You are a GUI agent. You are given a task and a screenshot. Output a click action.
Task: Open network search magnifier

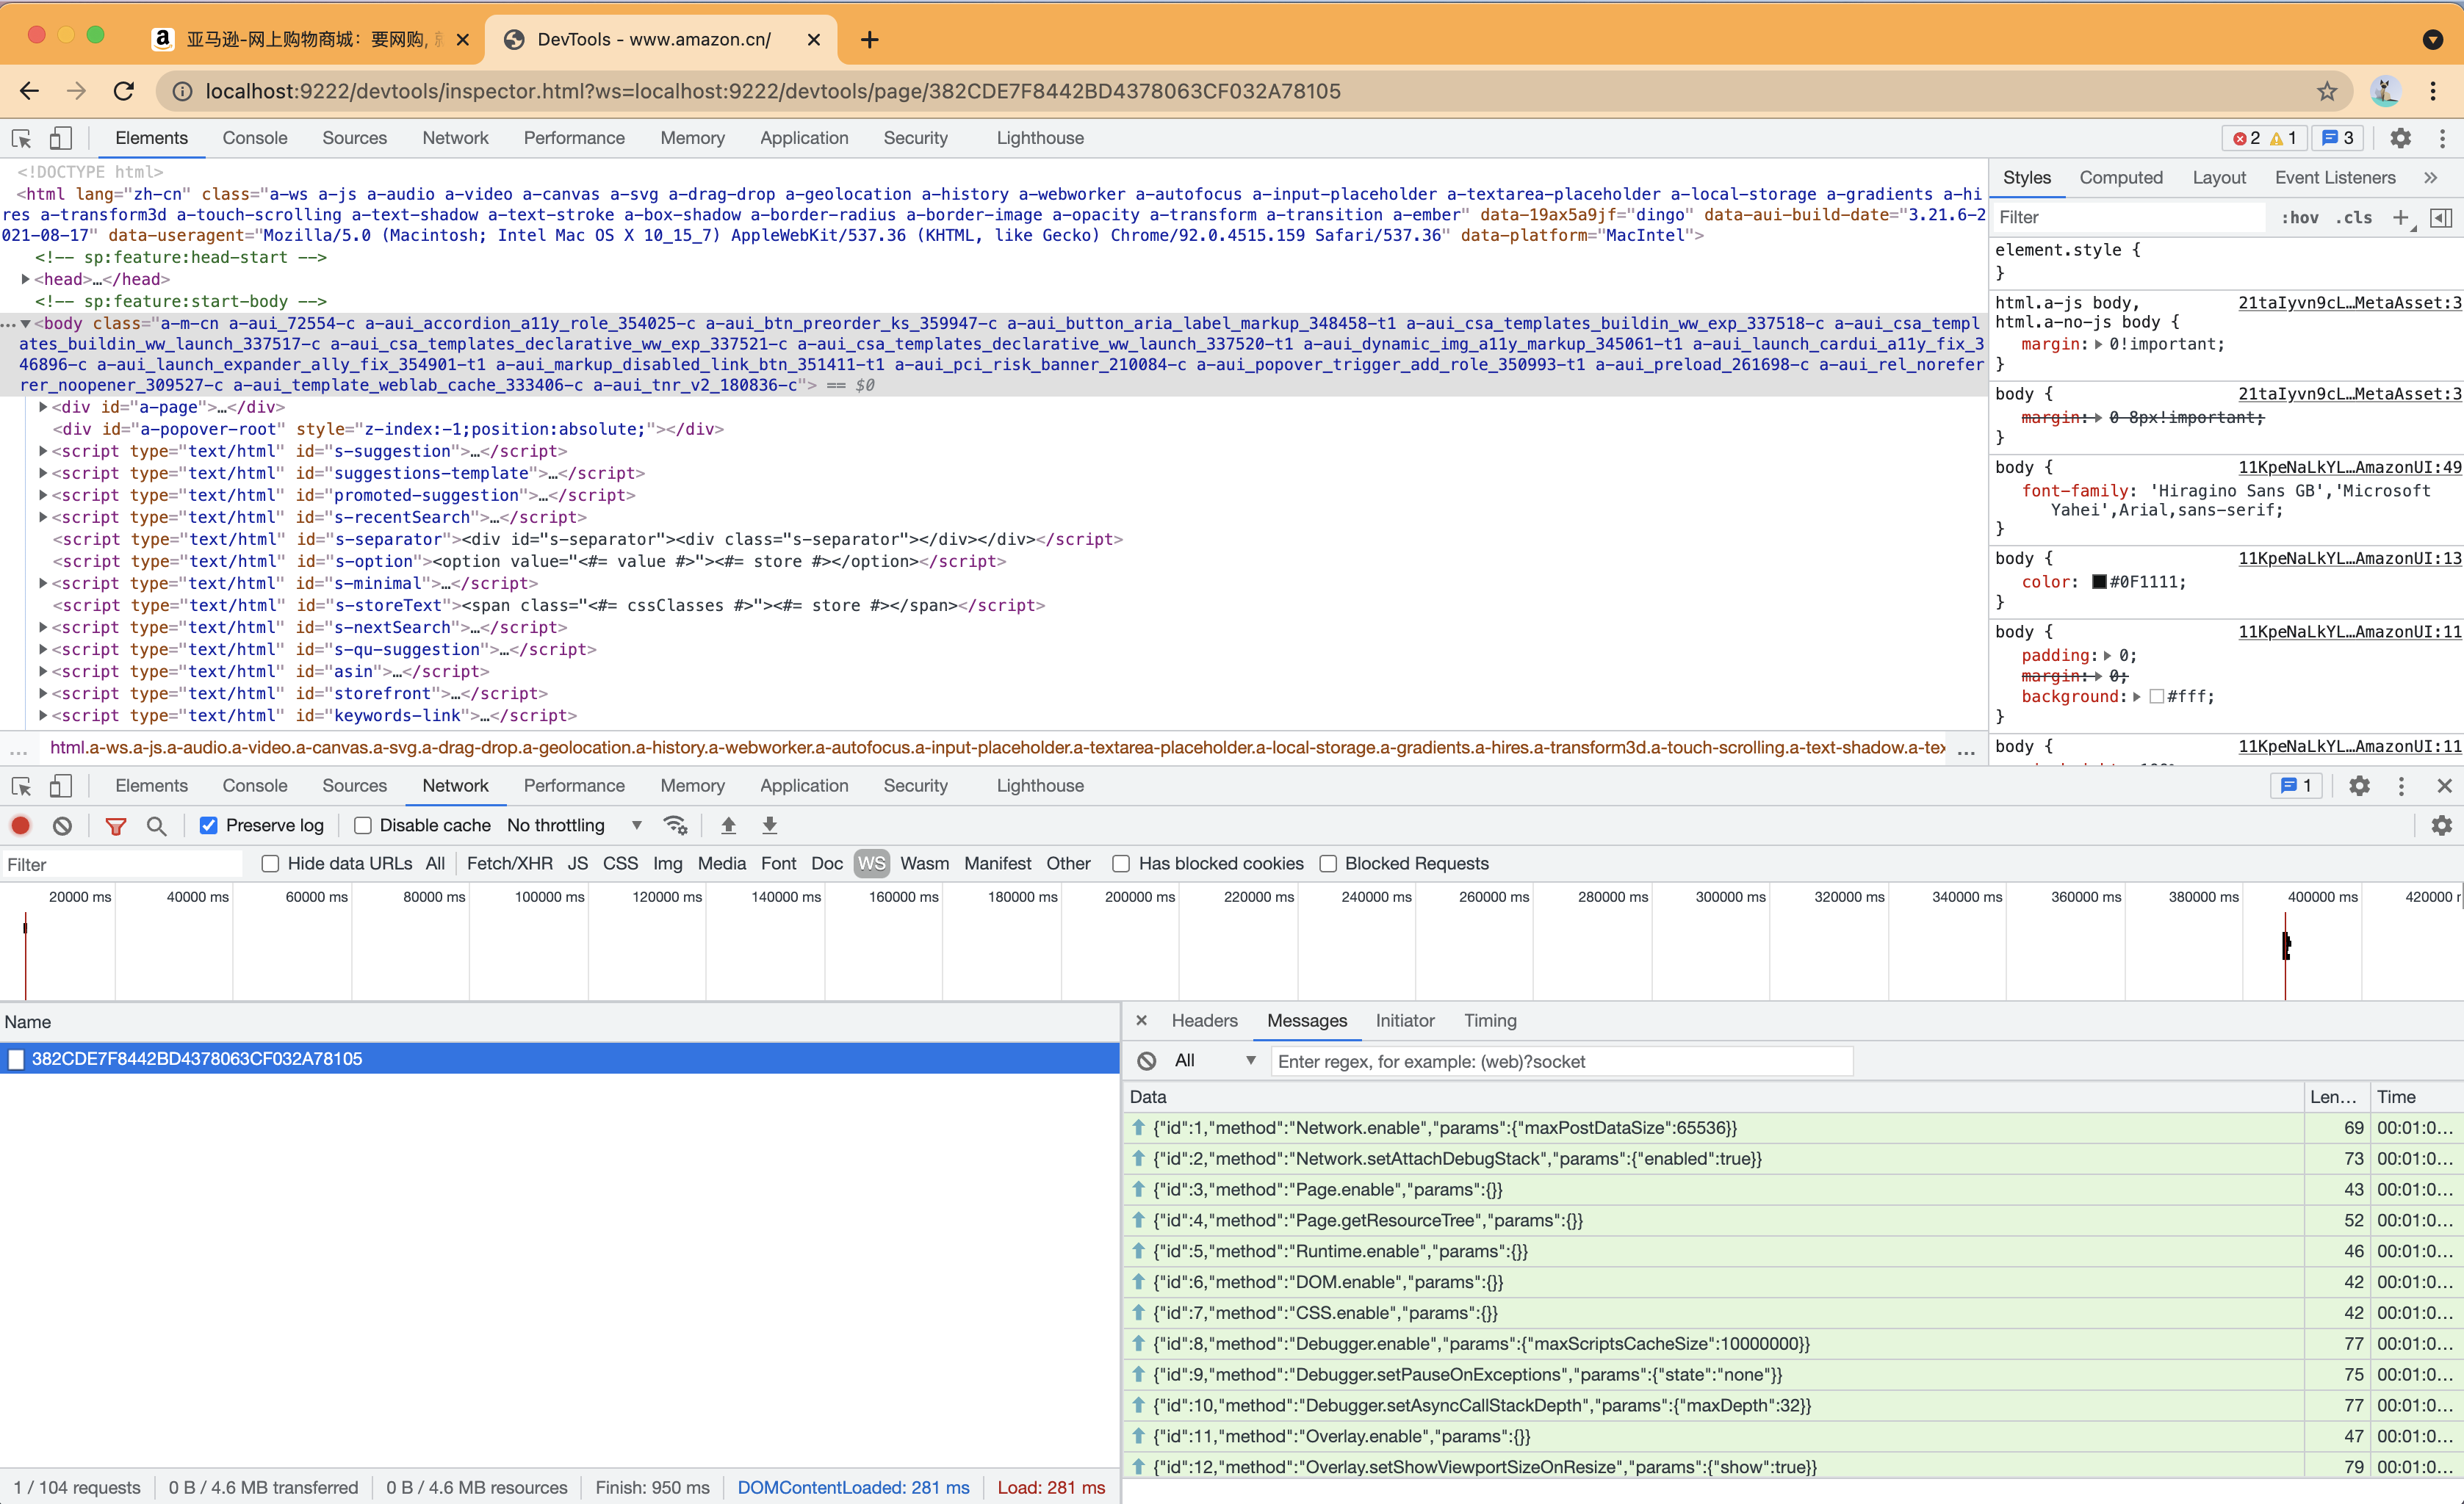coord(157,825)
